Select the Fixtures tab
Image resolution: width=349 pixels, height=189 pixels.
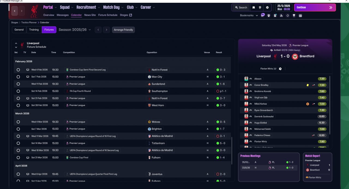pos(49,30)
